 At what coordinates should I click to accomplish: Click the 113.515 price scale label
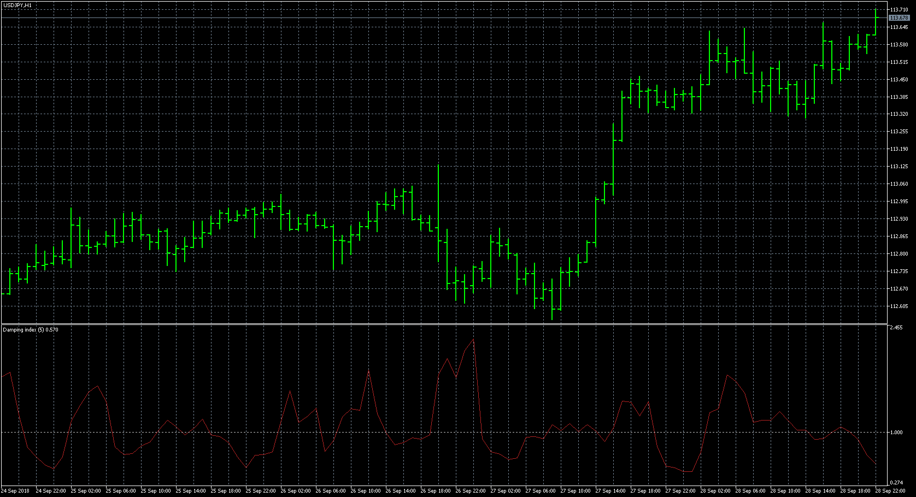(x=899, y=62)
